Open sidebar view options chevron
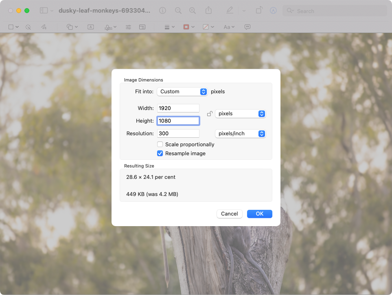Image resolution: width=392 pixels, height=295 pixels. tap(52, 11)
